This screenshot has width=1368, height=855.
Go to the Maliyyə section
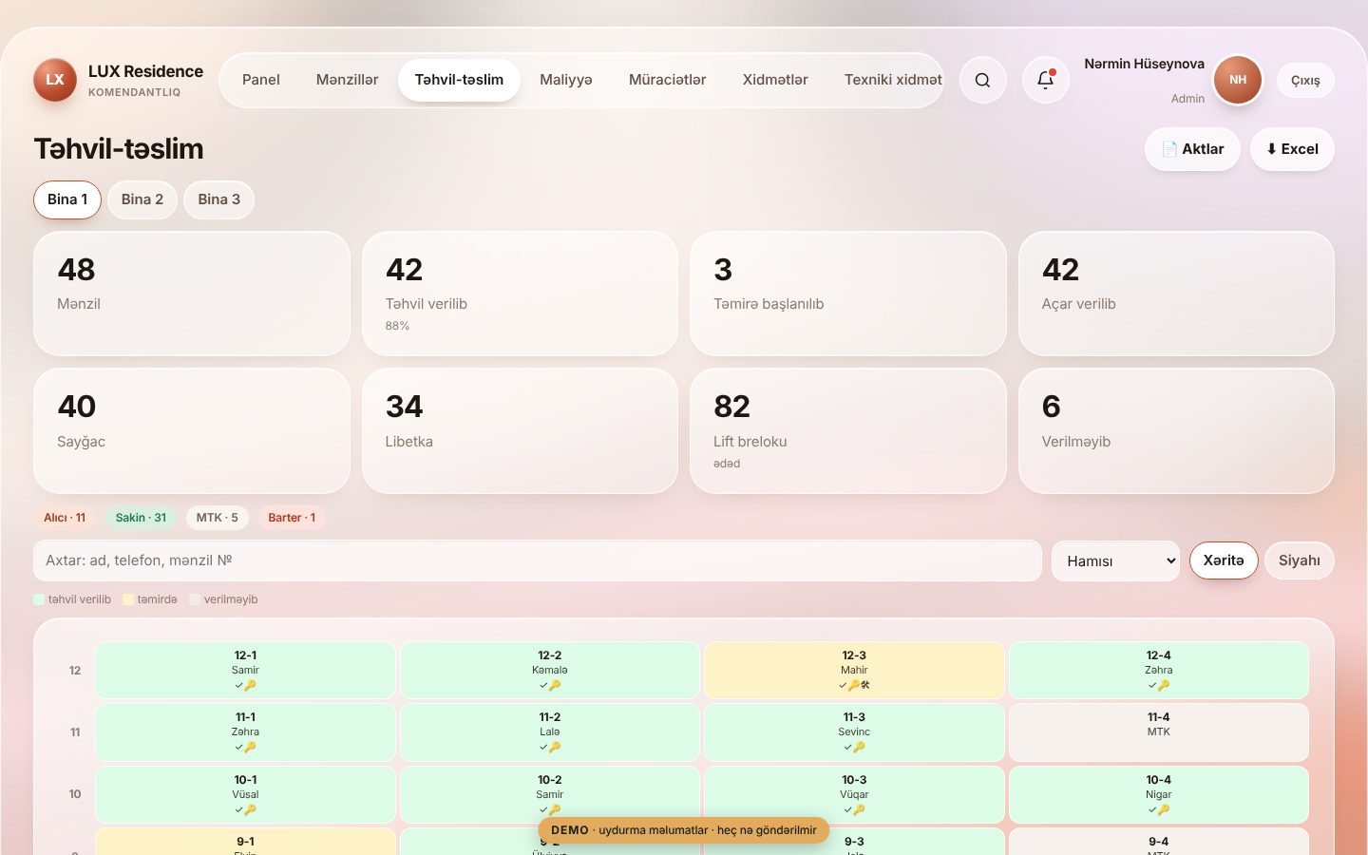[x=566, y=80]
